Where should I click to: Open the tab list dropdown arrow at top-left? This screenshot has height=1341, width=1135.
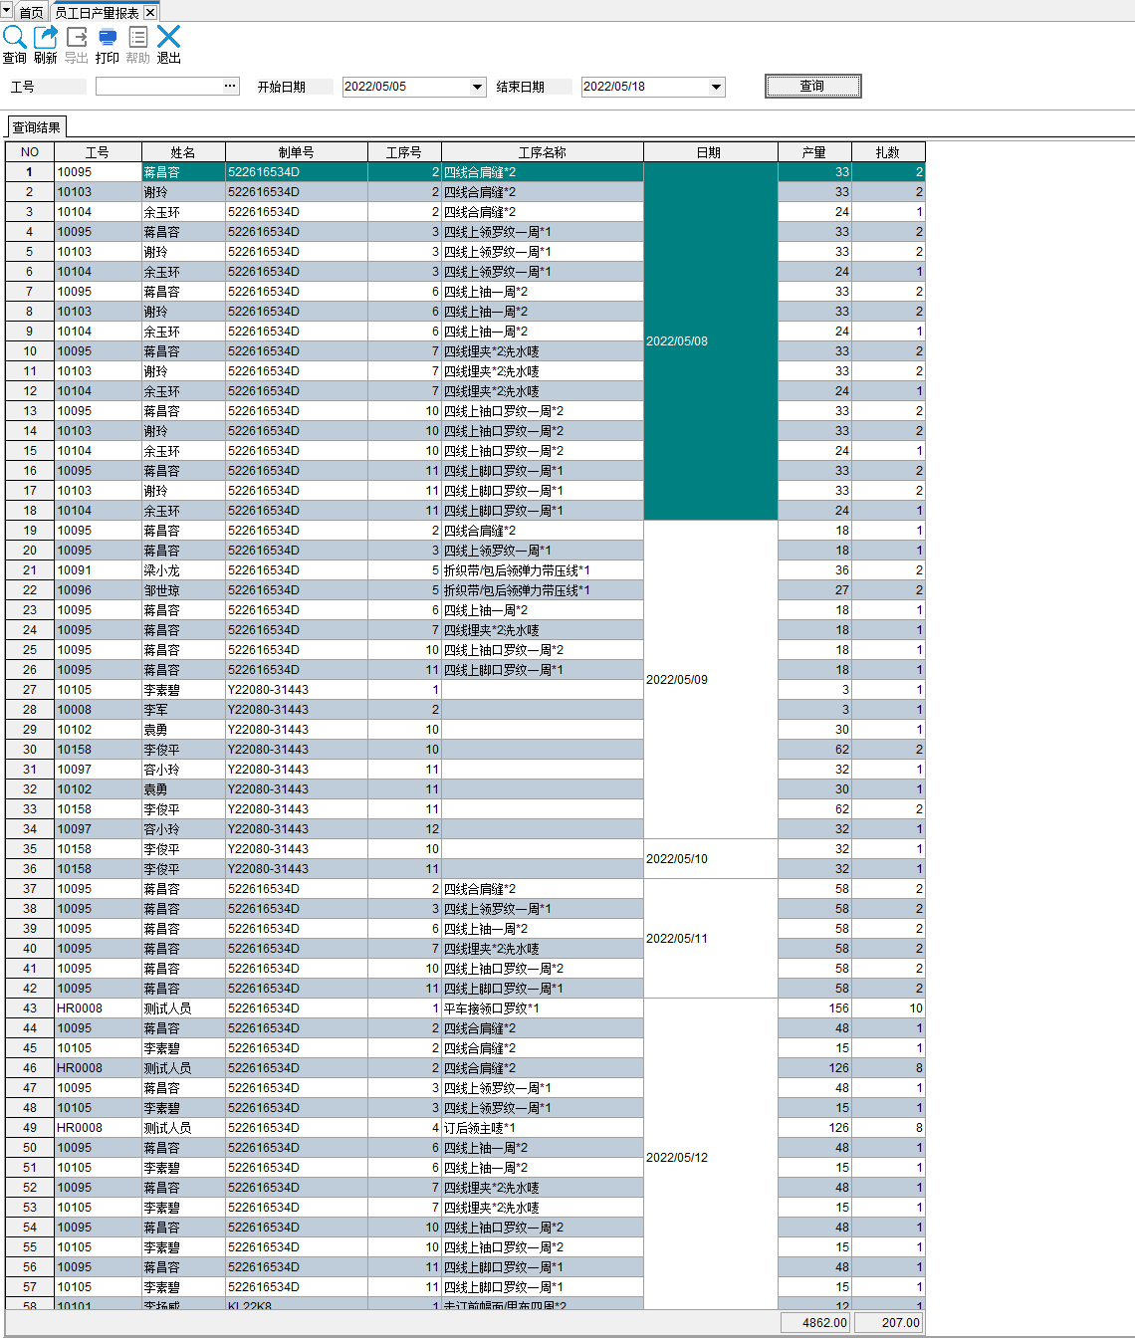tap(6, 10)
